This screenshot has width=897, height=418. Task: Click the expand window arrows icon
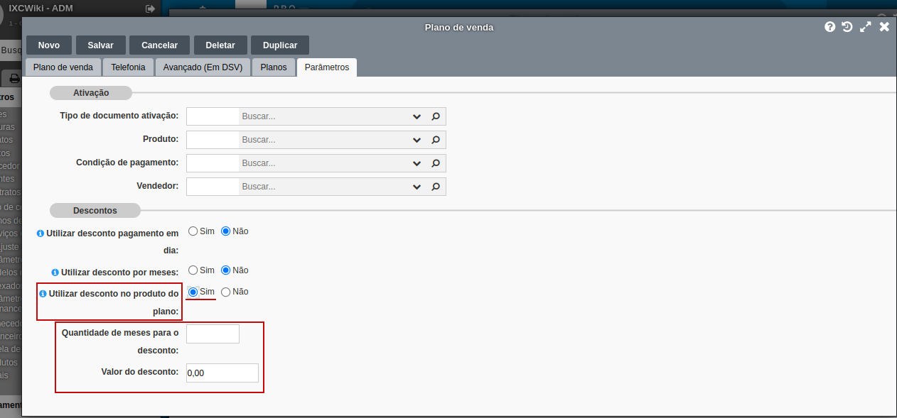point(865,27)
